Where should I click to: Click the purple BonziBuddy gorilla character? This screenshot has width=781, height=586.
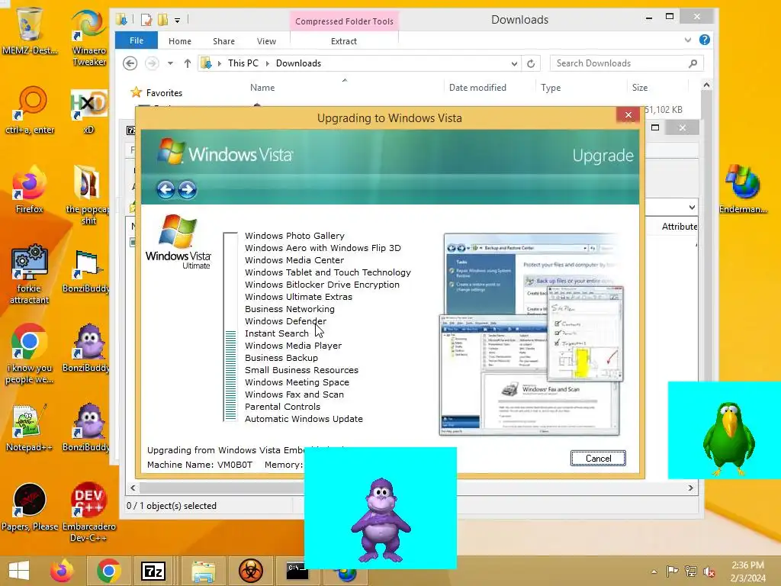pyautogui.click(x=381, y=520)
